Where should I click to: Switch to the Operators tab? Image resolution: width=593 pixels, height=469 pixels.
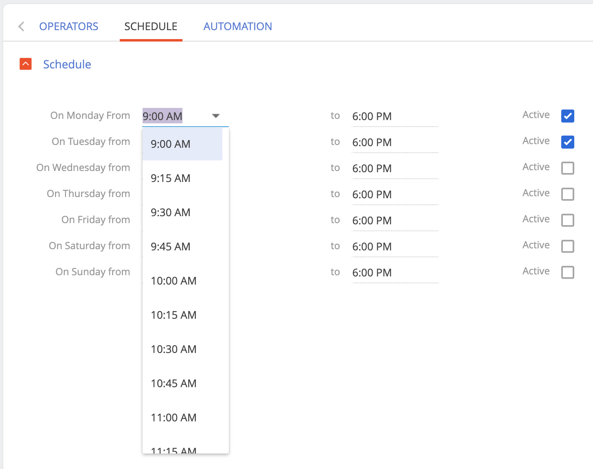pos(69,26)
